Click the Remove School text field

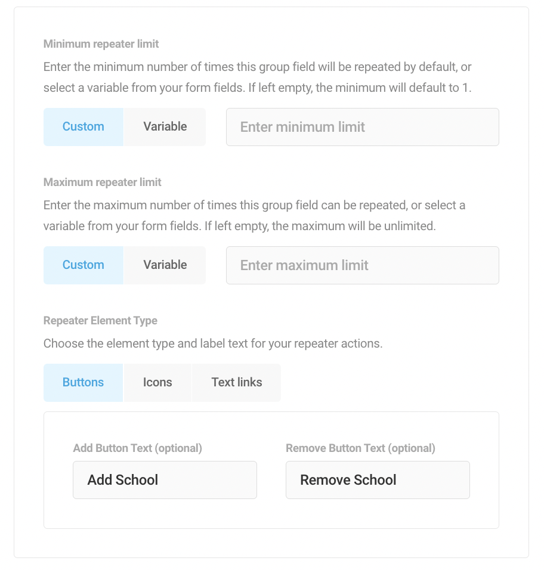(x=378, y=480)
